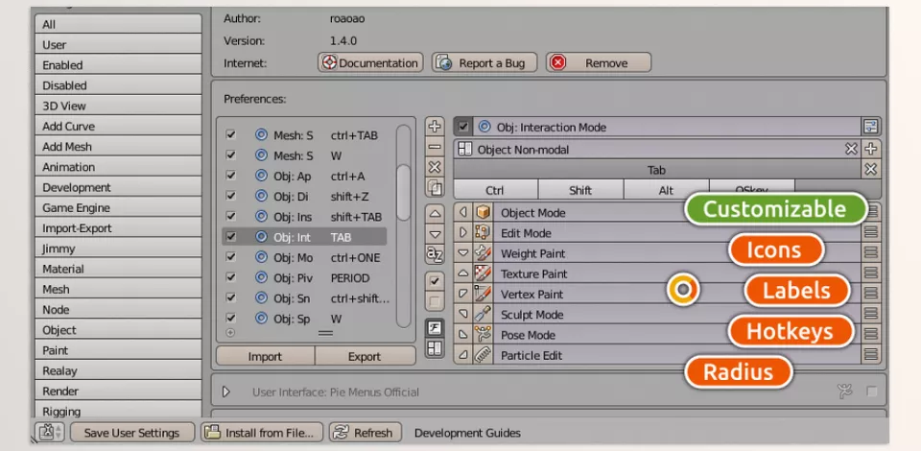
Task: Click Export pie menus button
Action: click(365, 356)
